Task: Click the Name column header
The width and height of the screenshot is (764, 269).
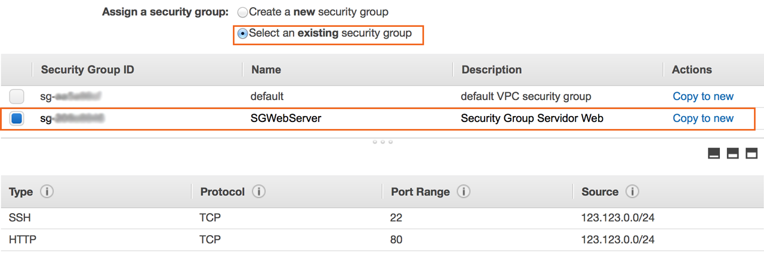Action: [266, 70]
